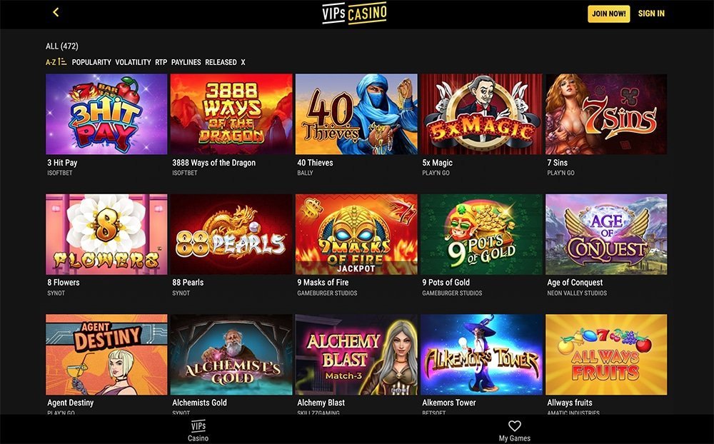Launch Alchemy Blast Match-3 thumbnail

(356, 354)
